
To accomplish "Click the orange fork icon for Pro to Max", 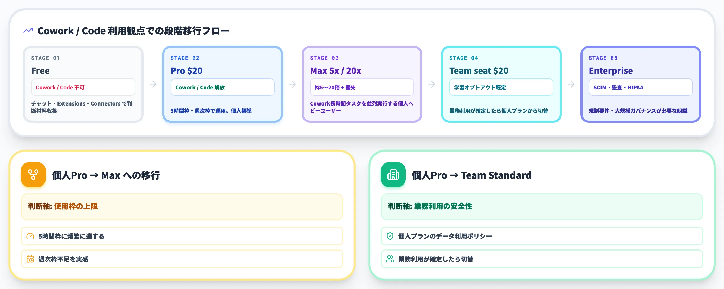I will [x=33, y=175].
